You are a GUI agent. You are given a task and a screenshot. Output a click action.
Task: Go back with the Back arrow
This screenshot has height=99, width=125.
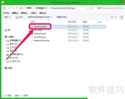[4, 8]
